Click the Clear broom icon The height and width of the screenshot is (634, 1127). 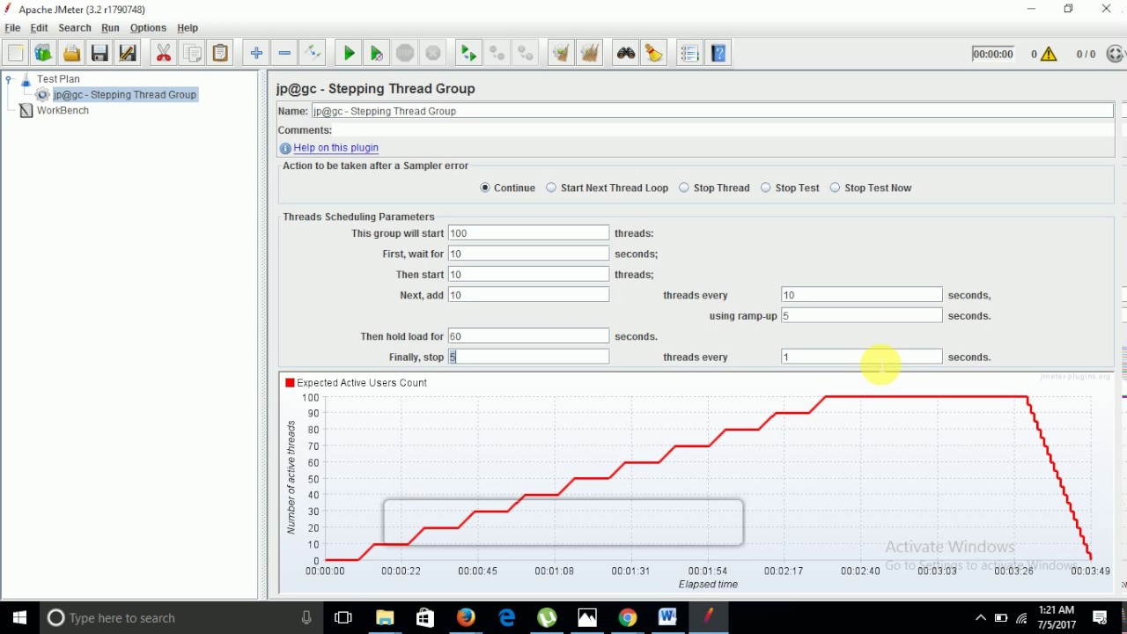tap(561, 54)
